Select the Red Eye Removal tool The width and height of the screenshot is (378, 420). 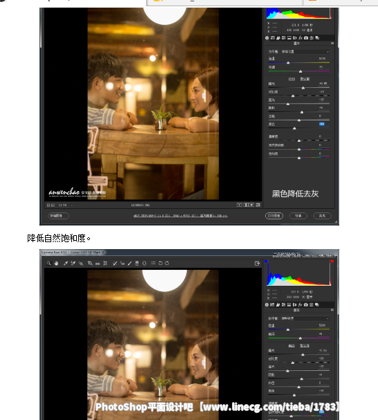pos(123,264)
